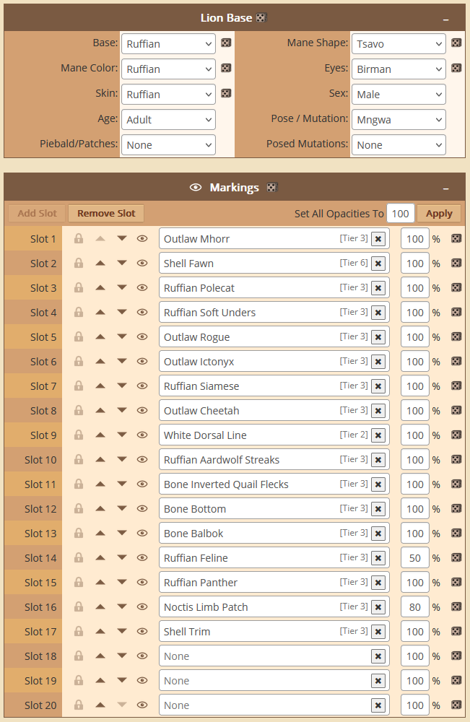The height and width of the screenshot is (722, 470).
Task: Click the dice icon next to Eyes
Action: [x=456, y=68]
